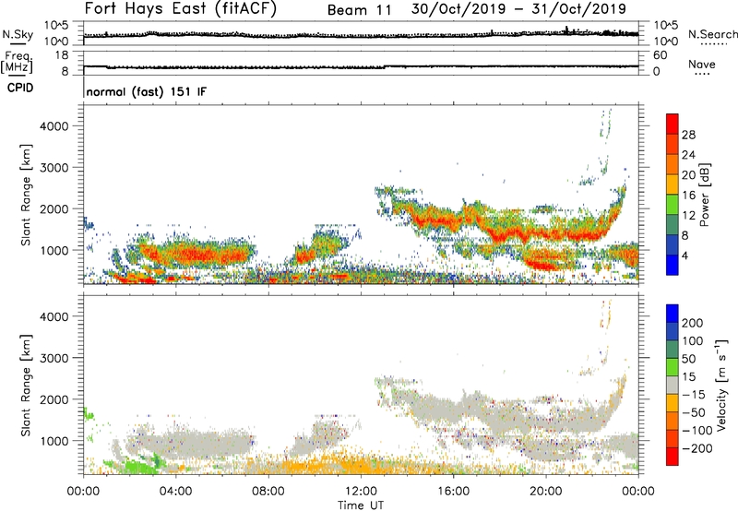Viewport: 738px width, 511px height.
Task: Select the "Beam 11" header text
Action: tap(360, 10)
